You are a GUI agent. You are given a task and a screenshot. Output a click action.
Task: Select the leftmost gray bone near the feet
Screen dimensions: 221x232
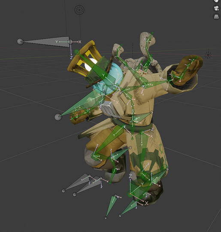[x=76, y=183]
